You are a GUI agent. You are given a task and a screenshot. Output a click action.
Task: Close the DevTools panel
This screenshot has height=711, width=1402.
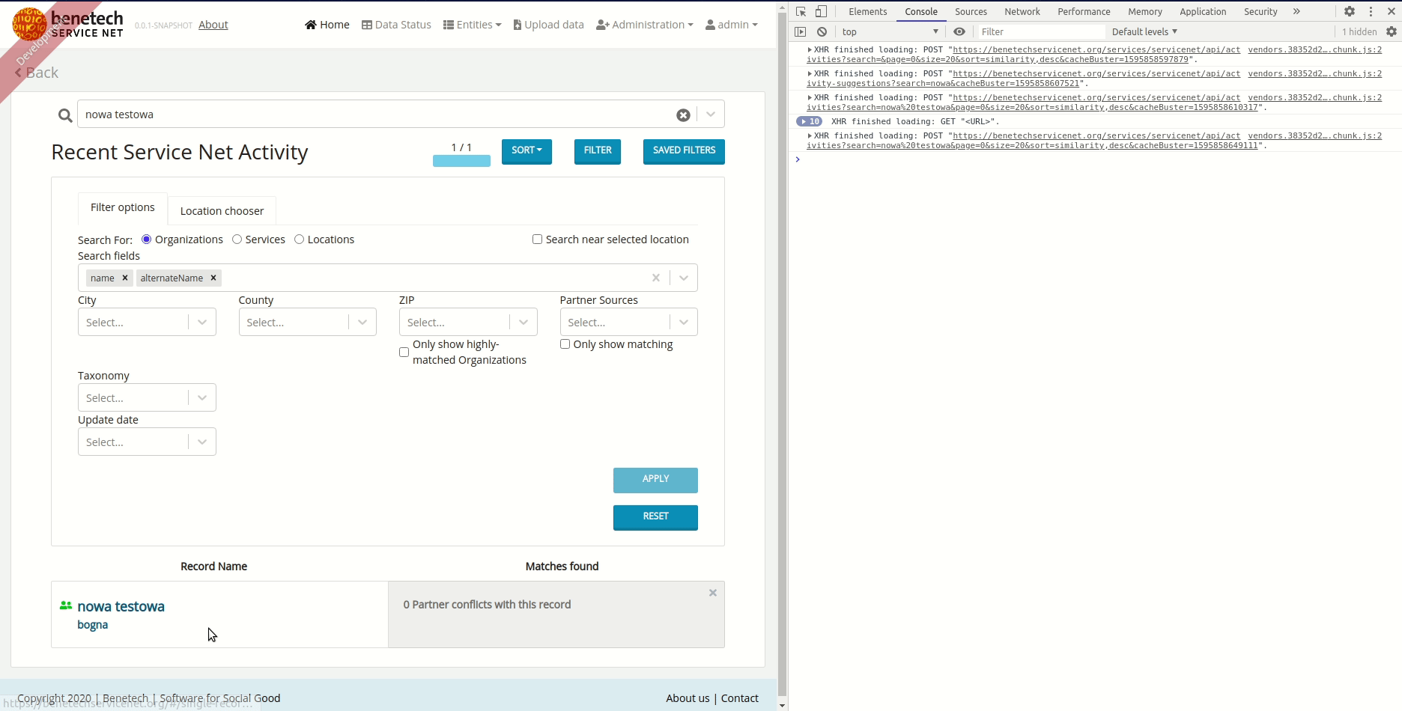[1392, 11]
